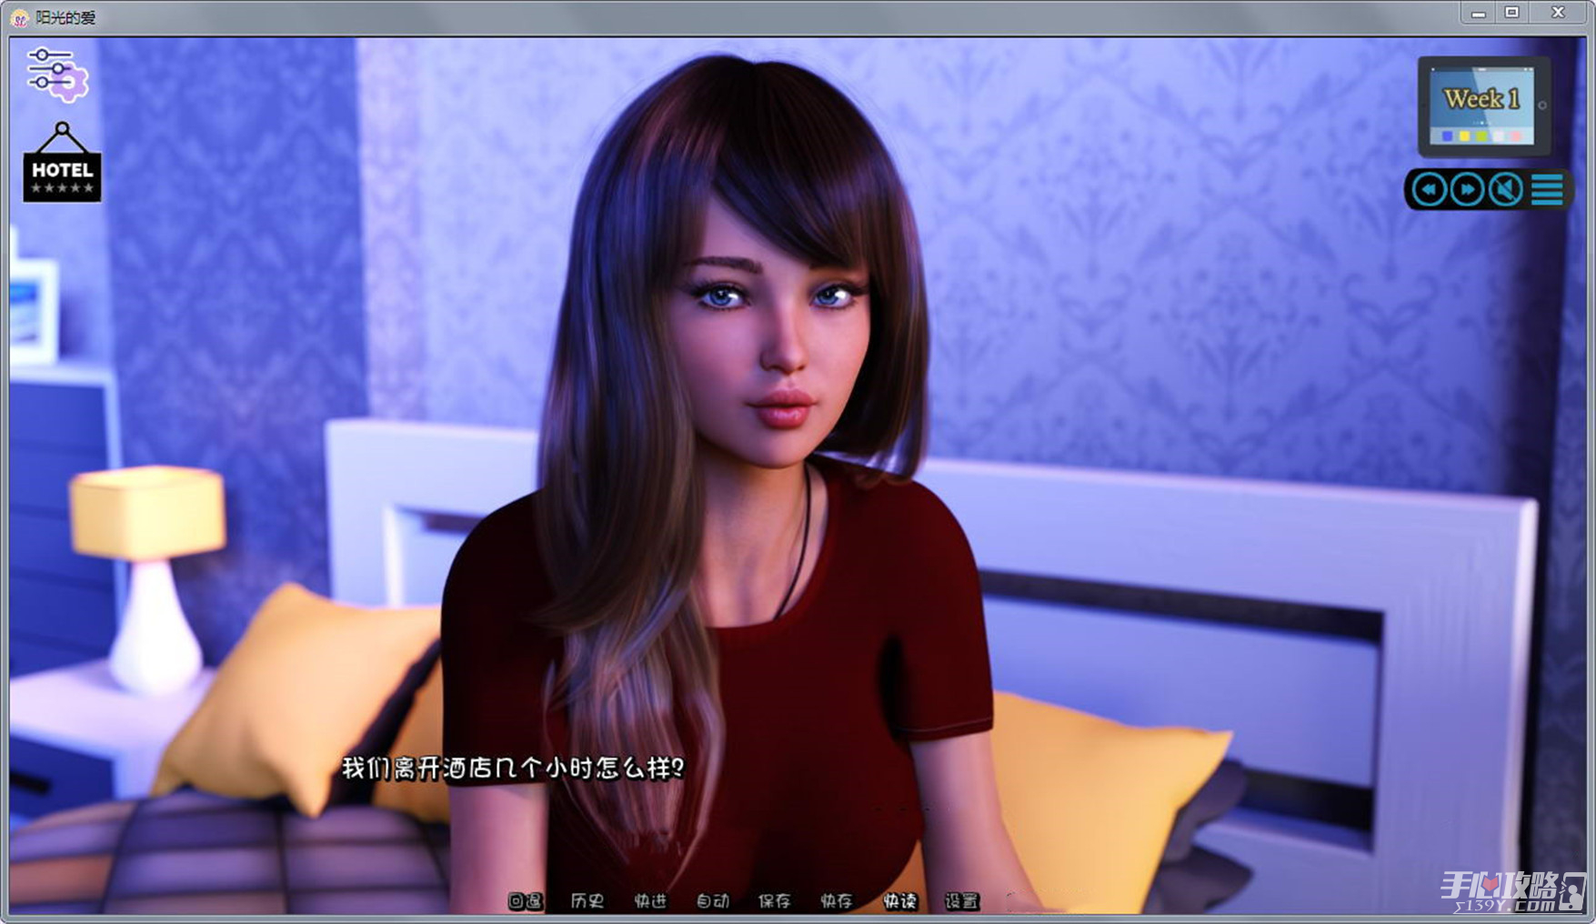Image resolution: width=1596 pixels, height=924 pixels.
Task: Open the Week 1 tablet
Action: coord(1483,106)
